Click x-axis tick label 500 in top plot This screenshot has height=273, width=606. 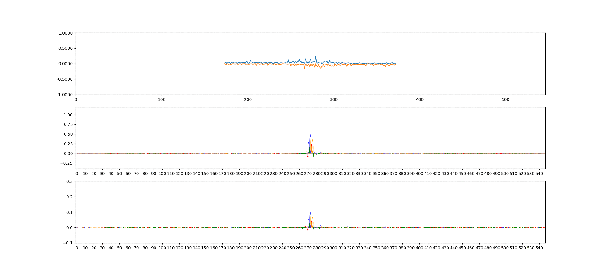(506, 99)
